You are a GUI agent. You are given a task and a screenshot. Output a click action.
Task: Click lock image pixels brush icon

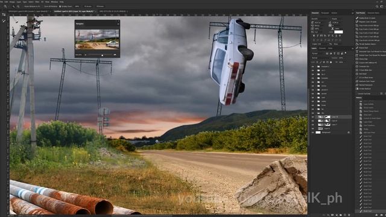coord(320,62)
